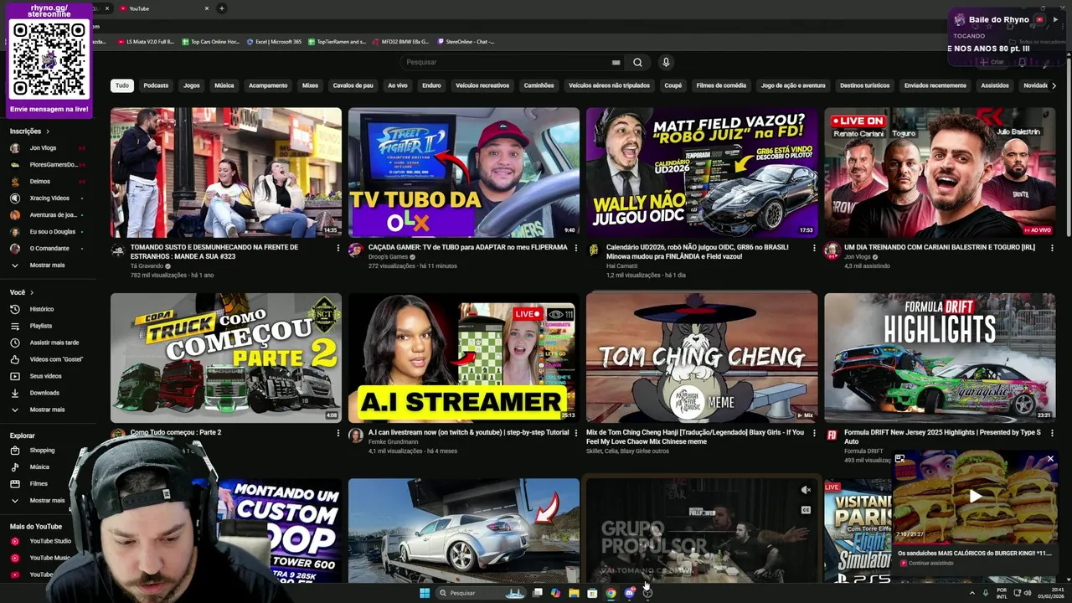Open Excel | Microsoft 365 bookmark
This screenshot has width=1072, height=603.
coord(274,41)
